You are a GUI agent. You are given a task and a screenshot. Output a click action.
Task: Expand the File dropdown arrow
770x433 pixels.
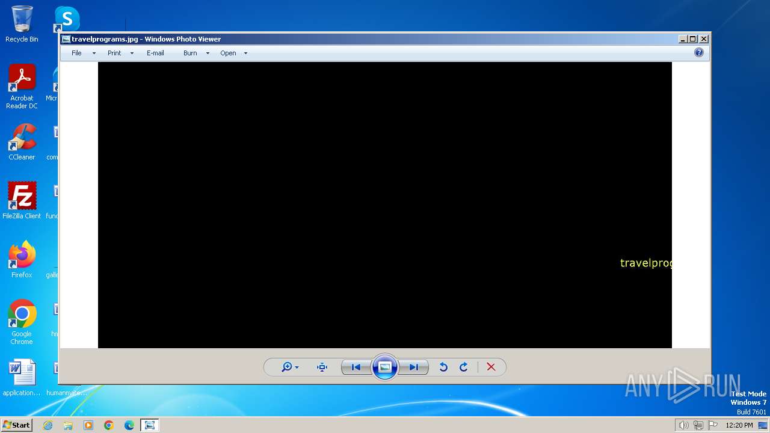tap(94, 54)
